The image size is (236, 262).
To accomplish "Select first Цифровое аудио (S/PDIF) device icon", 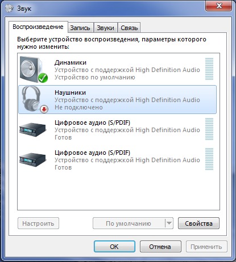I will click(x=33, y=129).
